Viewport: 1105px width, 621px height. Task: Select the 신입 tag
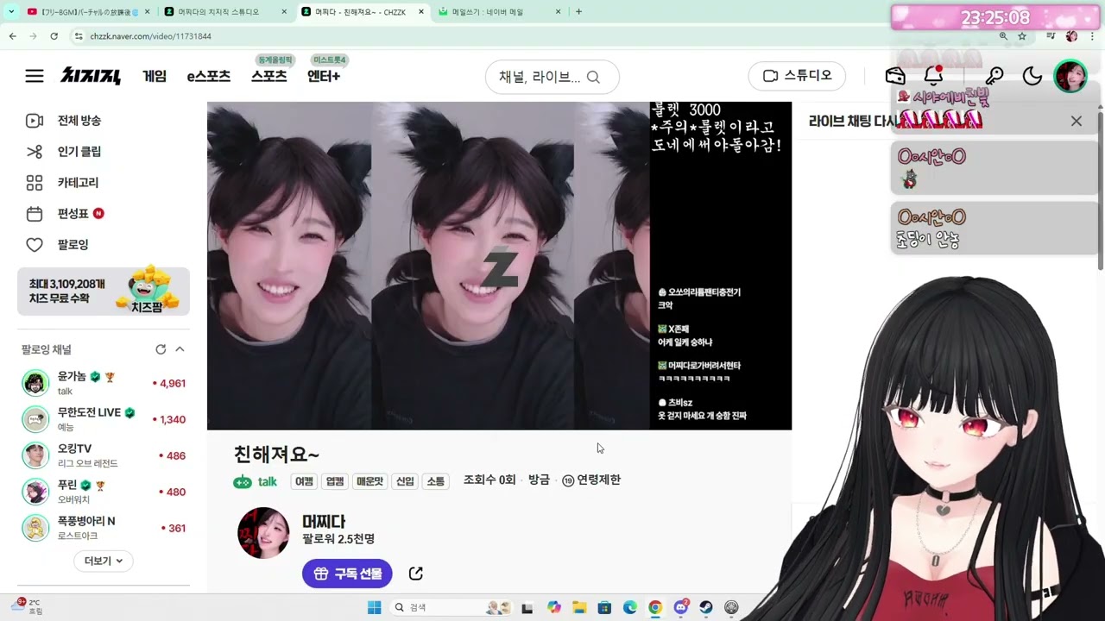click(x=405, y=481)
